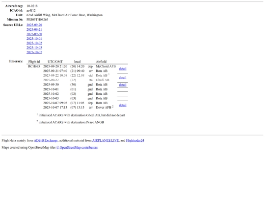Click UTC time 2025-09-20 21:20
This screenshot has width=265, height=198.
click(x=55, y=66)
